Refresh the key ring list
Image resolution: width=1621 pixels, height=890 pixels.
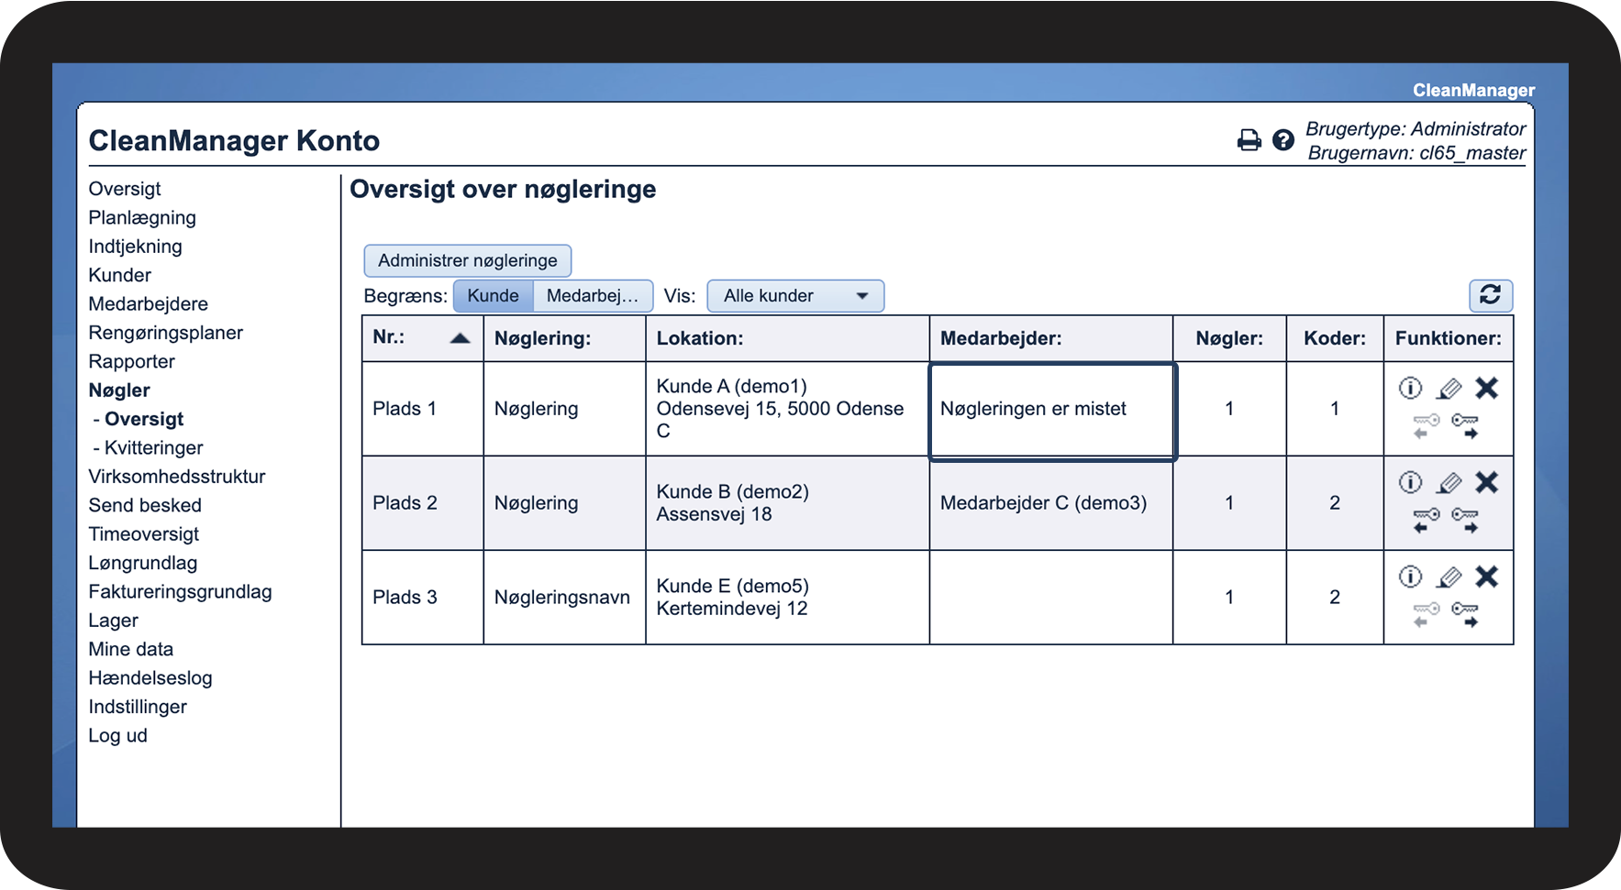point(1490,295)
